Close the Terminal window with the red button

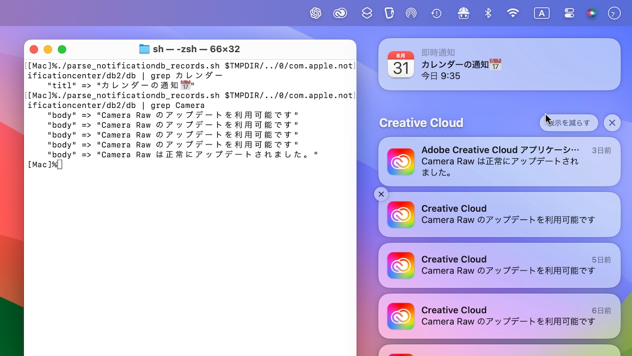[34, 49]
